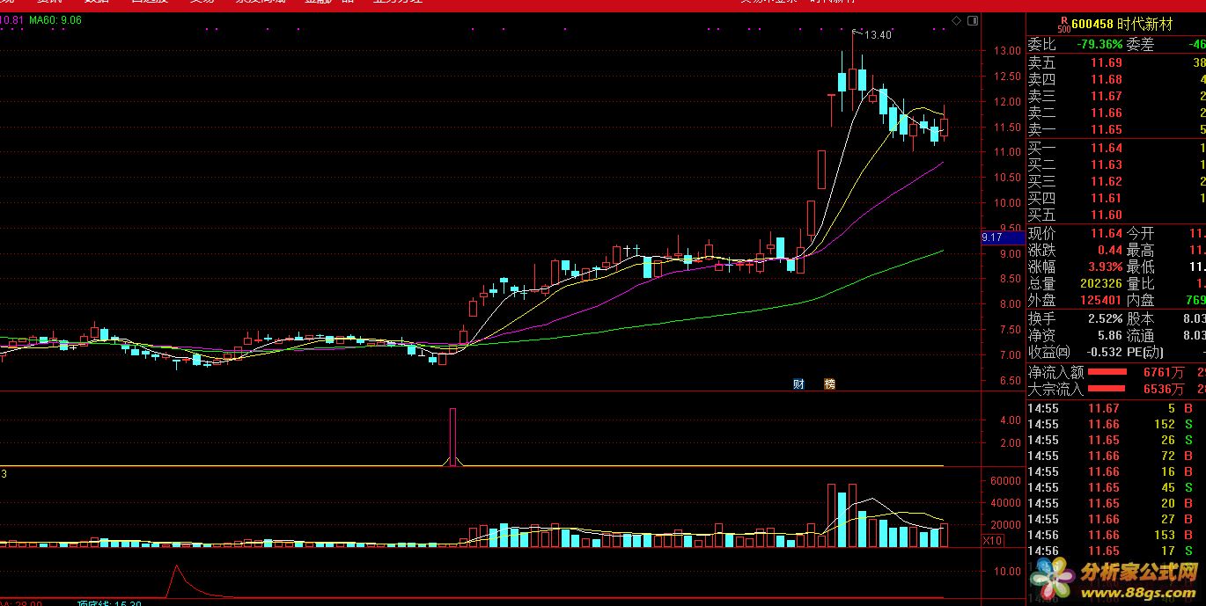Click the MA60: 9.06 indicator label
The width and height of the screenshot is (1206, 606).
click(x=55, y=19)
